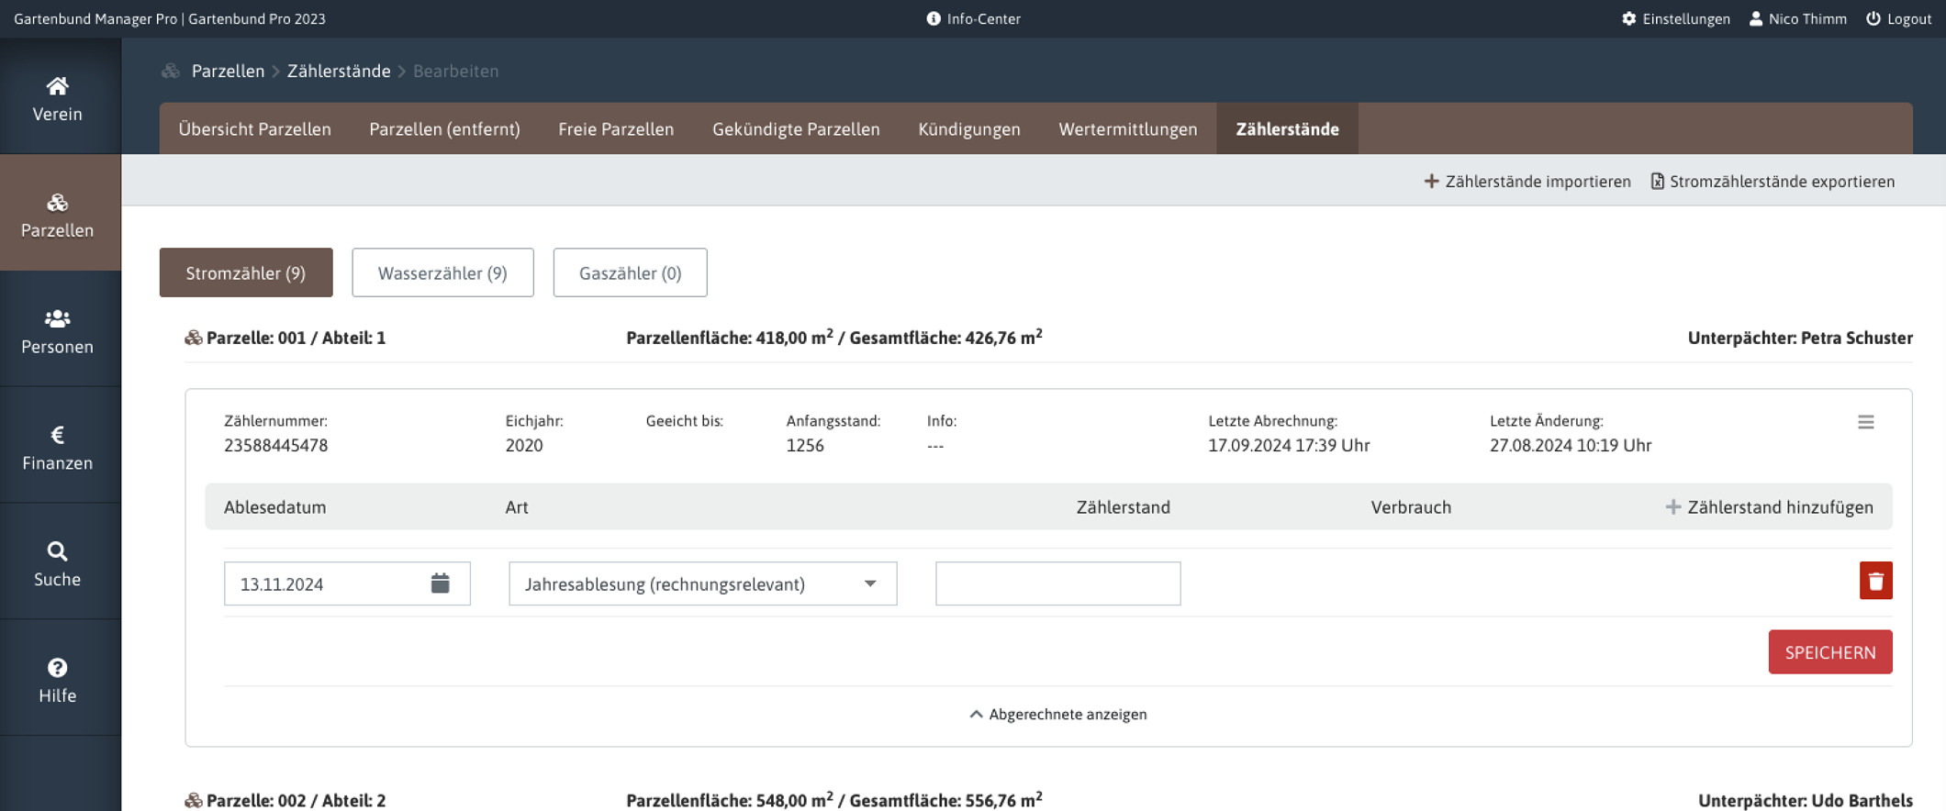1946x811 pixels.
Task: Open the Verein home icon in sidebar
Action: click(57, 86)
